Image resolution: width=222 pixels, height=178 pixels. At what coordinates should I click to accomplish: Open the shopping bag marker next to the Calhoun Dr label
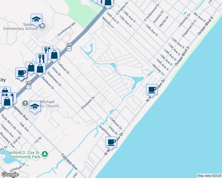tap(54, 55)
